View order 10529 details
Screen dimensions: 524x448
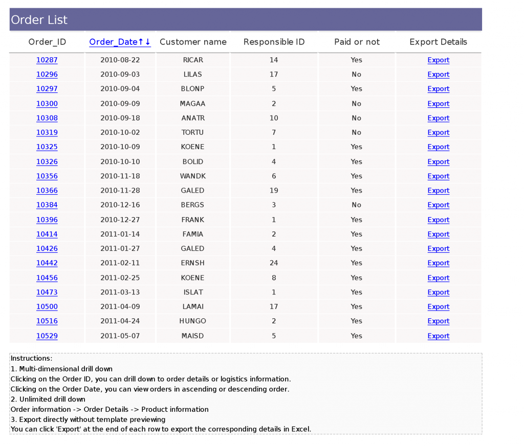47,336
